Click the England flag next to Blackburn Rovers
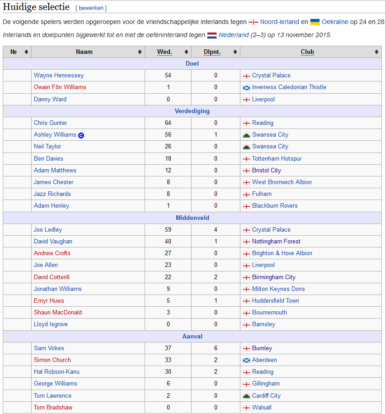The image size is (385, 414). (246, 206)
